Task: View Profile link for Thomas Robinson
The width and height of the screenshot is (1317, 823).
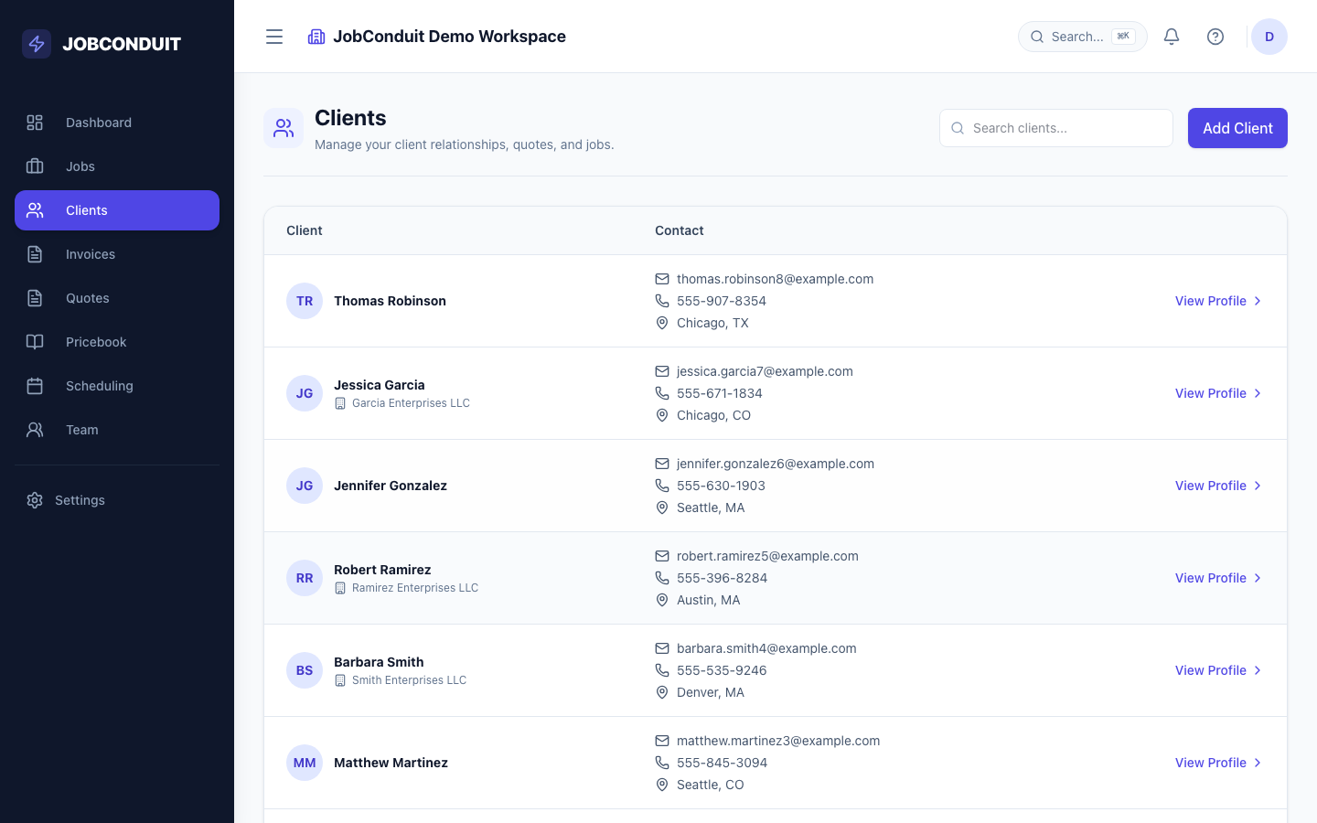Action: coord(1218,301)
